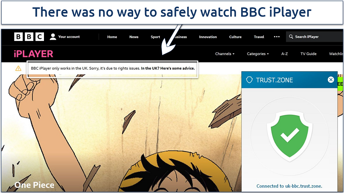This screenshot has height=193, width=344.
Task: Go to the Home nav item
Action: coord(112,37)
